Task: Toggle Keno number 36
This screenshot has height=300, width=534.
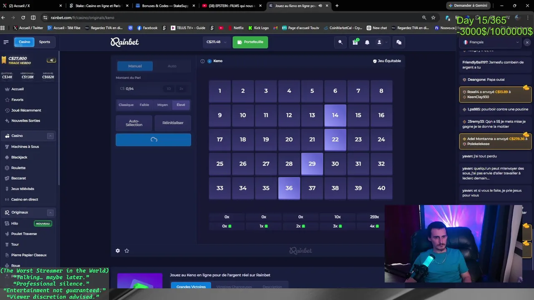Action: pos(289,188)
